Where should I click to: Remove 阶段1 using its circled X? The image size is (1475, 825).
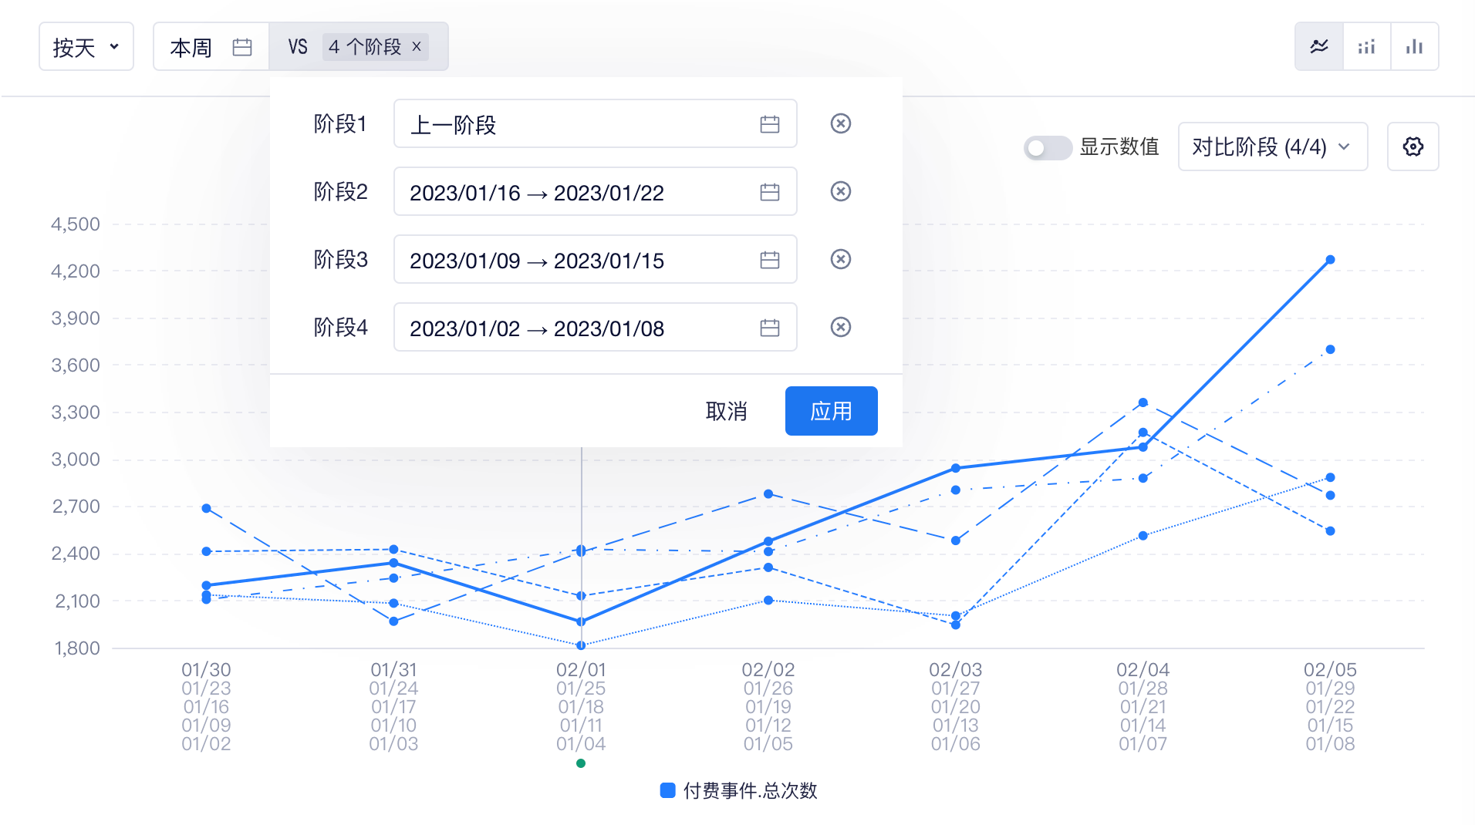pos(840,123)
